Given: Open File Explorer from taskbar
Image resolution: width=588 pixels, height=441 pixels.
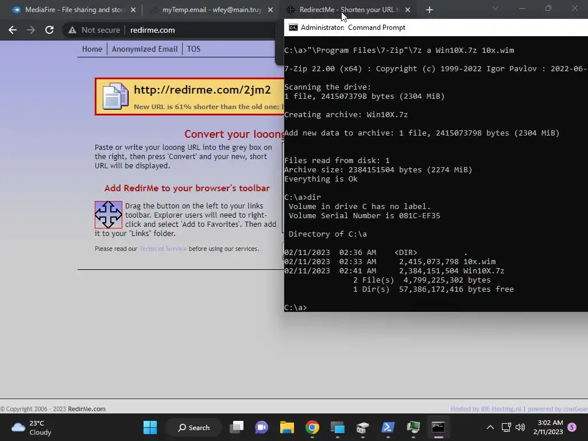Looking at the screenshot, I should click(x=287, y=427).
